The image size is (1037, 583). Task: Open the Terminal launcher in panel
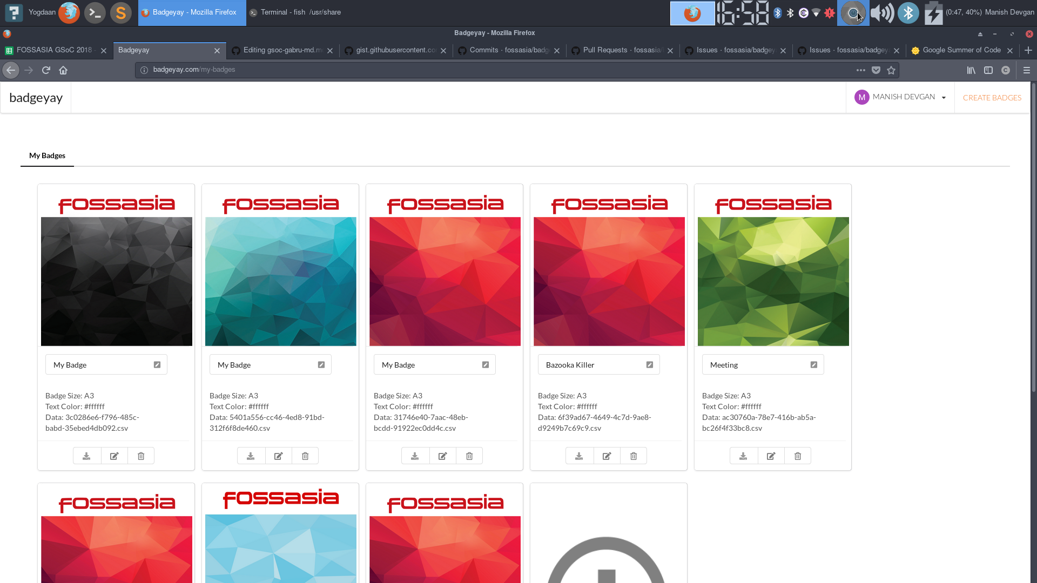tap(95, 12)
